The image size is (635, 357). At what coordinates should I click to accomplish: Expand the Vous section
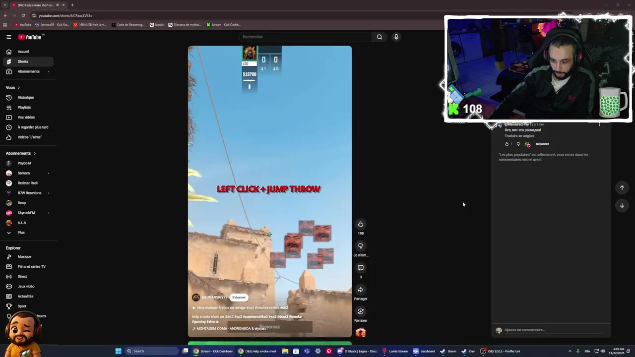tap(13, 87)
